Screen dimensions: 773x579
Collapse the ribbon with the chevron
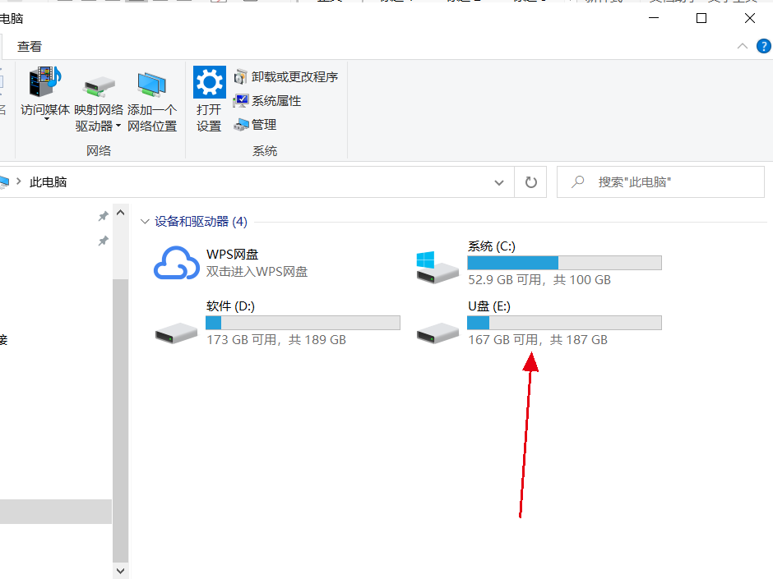pyautogui.click(x=742, y=46)
